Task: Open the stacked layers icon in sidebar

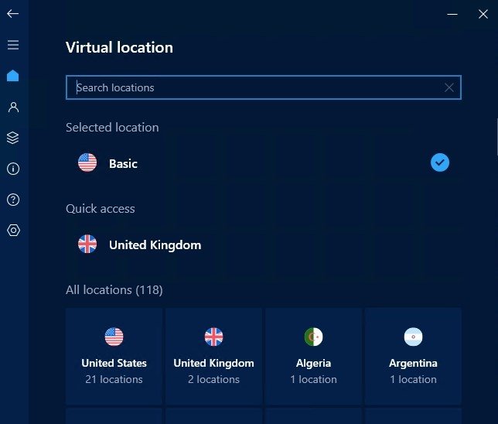Action: (13, 138)
